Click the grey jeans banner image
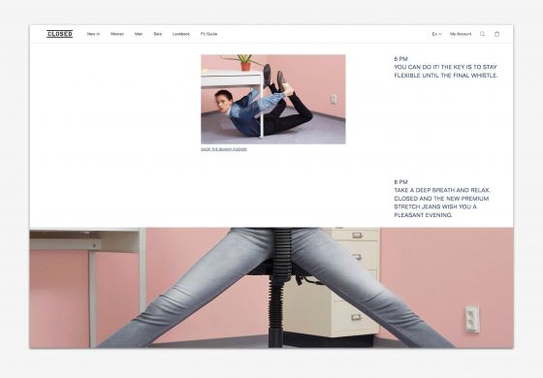543x378 pixels. click(x=271, y=288)
